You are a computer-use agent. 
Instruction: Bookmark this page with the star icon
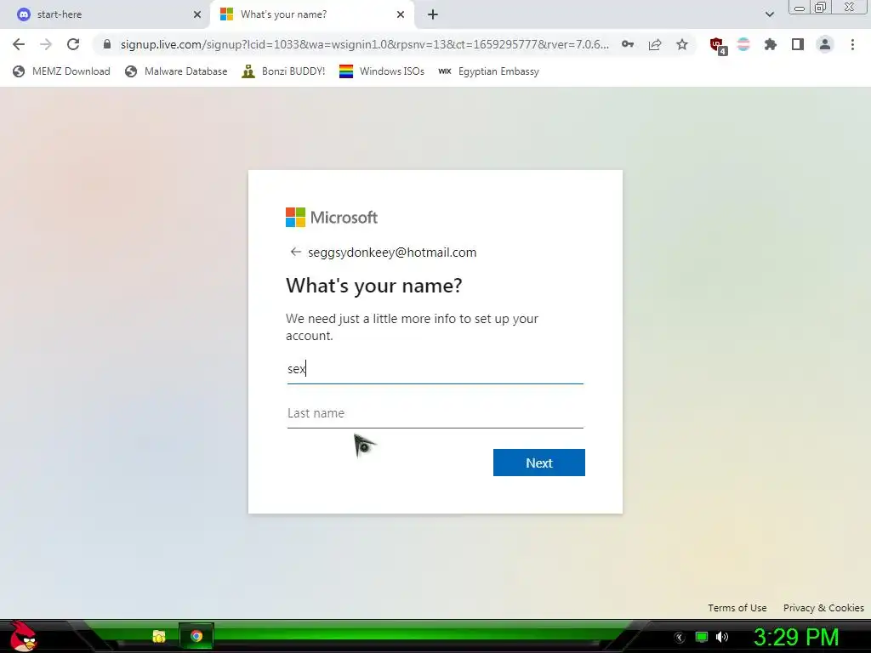(682, 44)
